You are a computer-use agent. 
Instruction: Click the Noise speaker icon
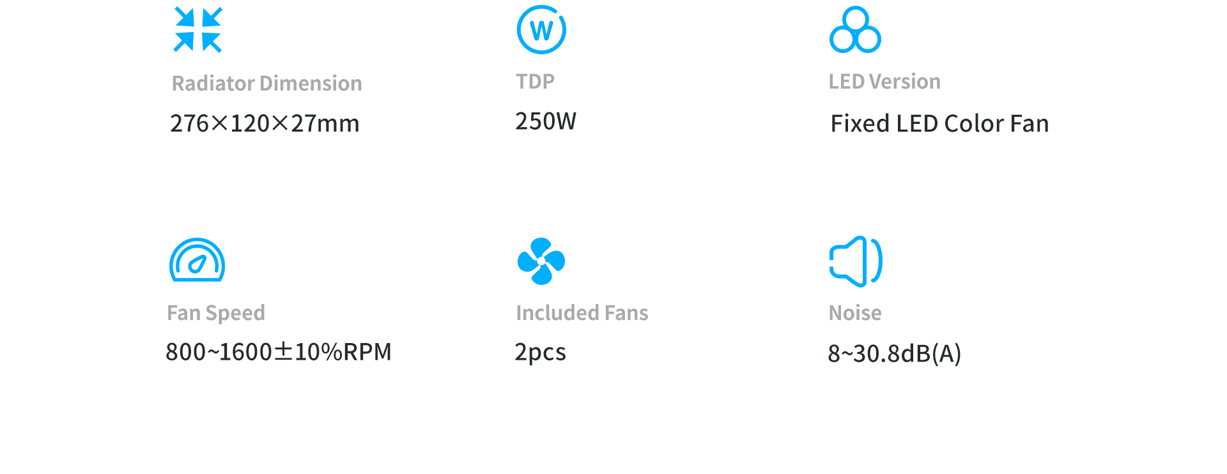(856, 261)
